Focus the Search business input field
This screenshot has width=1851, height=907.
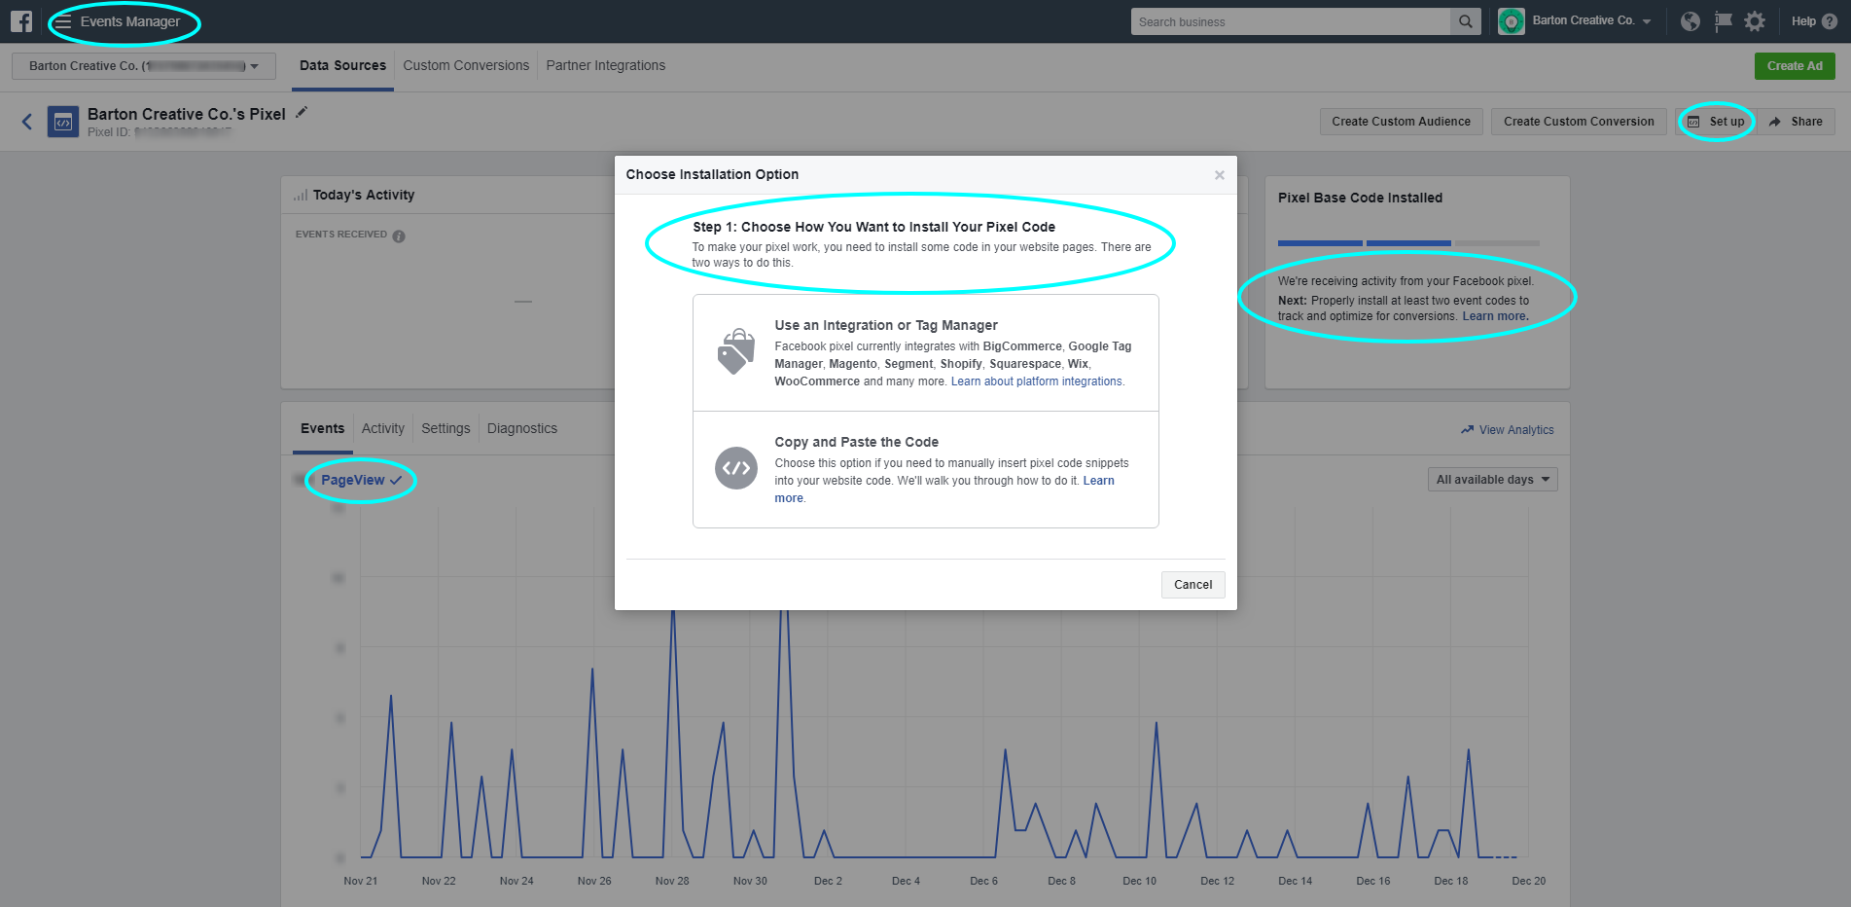(x=1291, y=21)
